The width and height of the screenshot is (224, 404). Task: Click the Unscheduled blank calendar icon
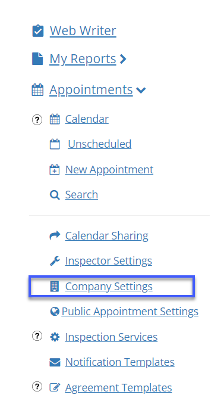(x=55, y=144)
